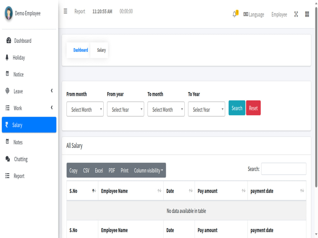Open the From year Select Year dropdown

(x=126, y=109)
